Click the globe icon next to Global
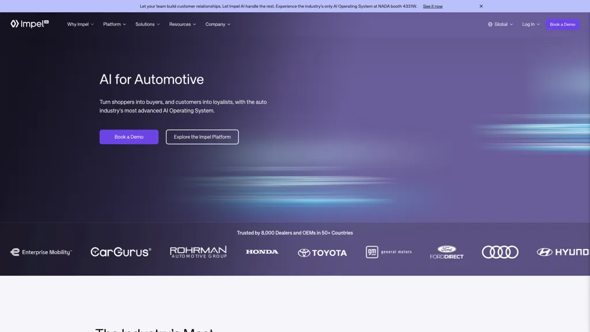590x332 pixels. (490, 24)
